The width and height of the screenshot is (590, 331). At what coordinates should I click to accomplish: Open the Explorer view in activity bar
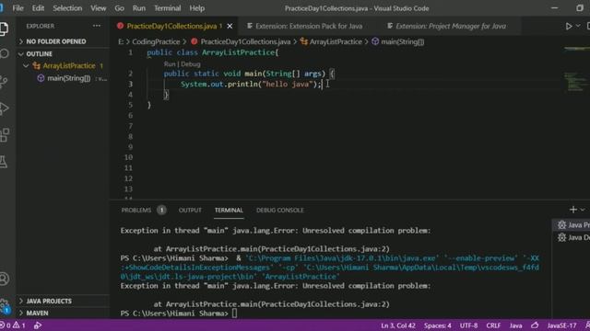click(x=4, y=29)
